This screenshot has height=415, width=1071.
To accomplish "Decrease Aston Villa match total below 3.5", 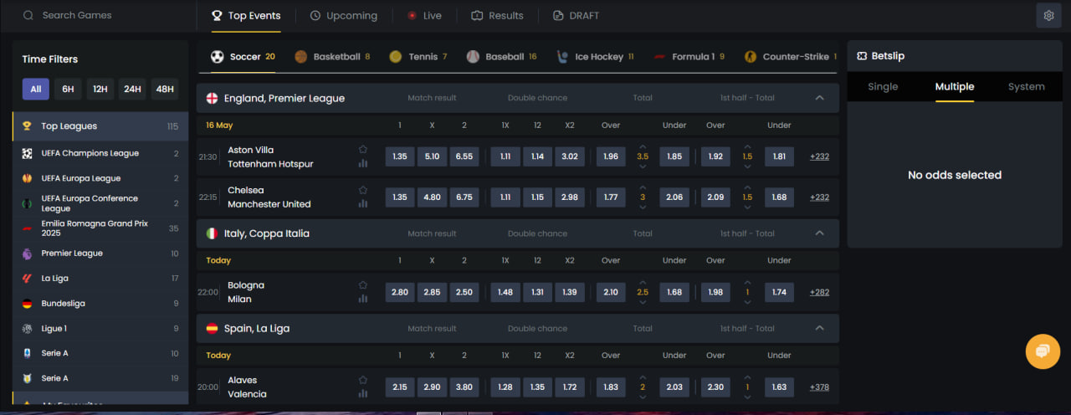I will (643, 167).
